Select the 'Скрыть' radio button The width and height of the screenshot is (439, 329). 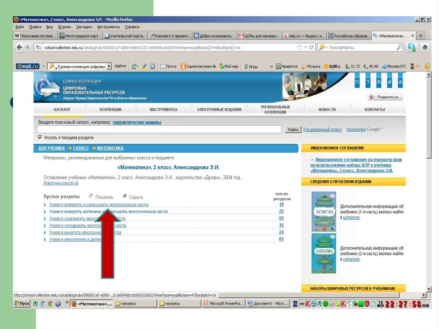coord(125,197)
